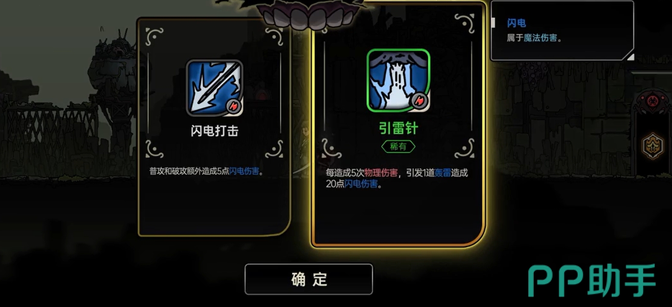Tap the small white tab on tooltip's left edge
The image size is (672, 307).
493,22
